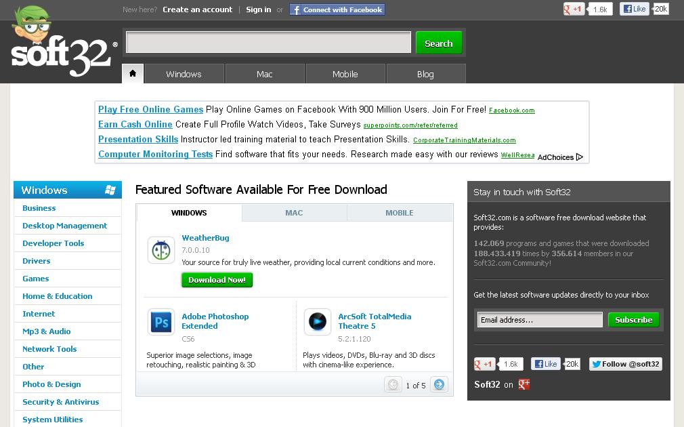Open the Network Tools category
The height and width of the screenshot is (427, 684).
click(x=49, y=349)
